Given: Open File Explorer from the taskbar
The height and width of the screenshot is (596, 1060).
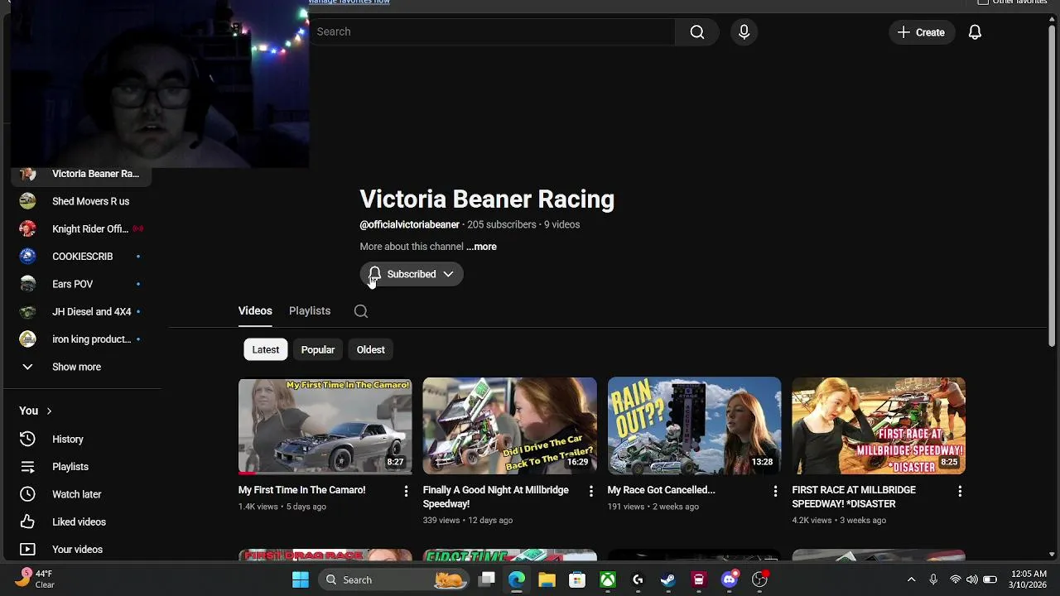Looking at the screenshot, I should tap(547, 579).
